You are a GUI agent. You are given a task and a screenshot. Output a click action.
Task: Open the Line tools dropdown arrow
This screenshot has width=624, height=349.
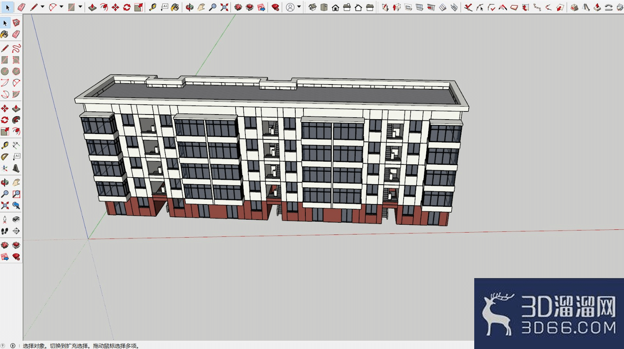(x=43, y=7)
